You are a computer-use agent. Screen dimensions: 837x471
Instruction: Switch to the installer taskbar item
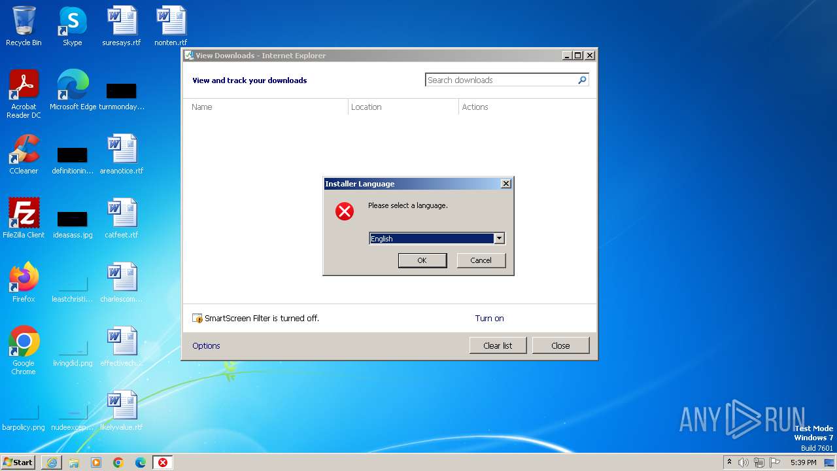pos(163,462)
